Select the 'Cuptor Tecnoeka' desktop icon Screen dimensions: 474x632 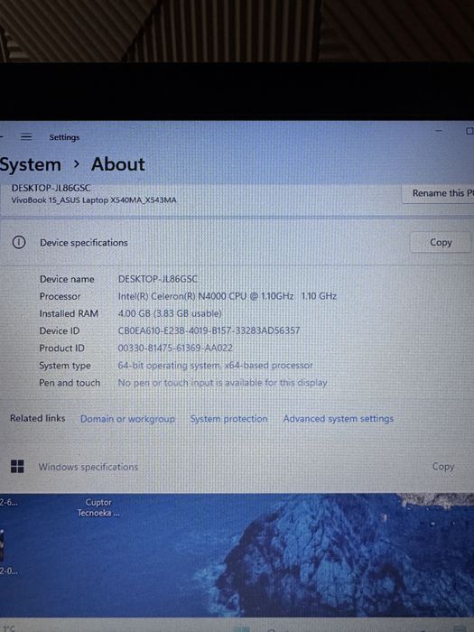(x=98, y=507)
